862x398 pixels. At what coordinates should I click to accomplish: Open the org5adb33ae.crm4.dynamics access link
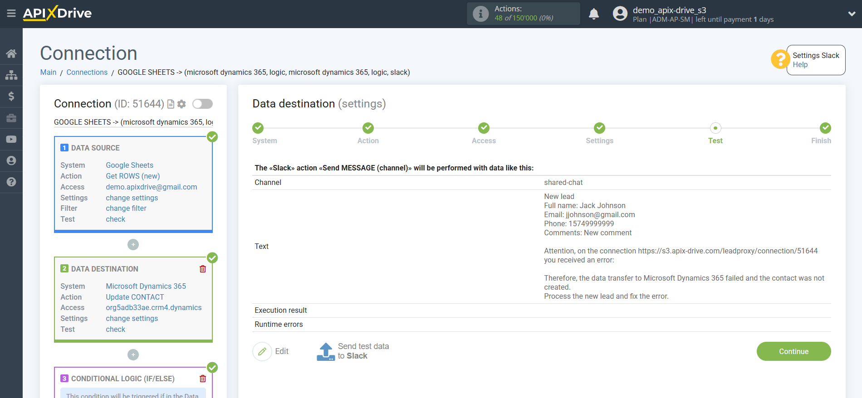154,307
